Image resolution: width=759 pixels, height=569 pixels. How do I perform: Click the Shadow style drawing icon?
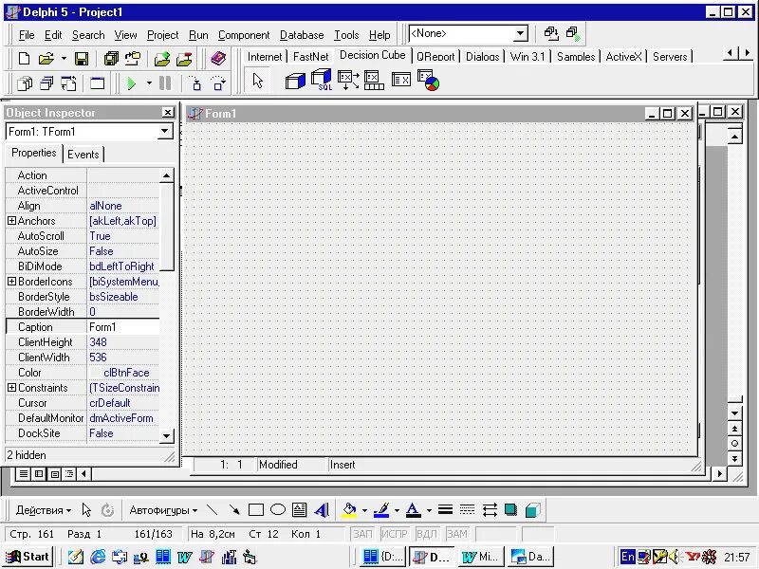510,509
